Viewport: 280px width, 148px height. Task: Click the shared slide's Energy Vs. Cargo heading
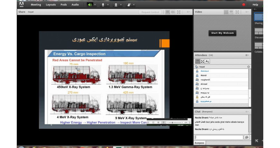(79, 54)
